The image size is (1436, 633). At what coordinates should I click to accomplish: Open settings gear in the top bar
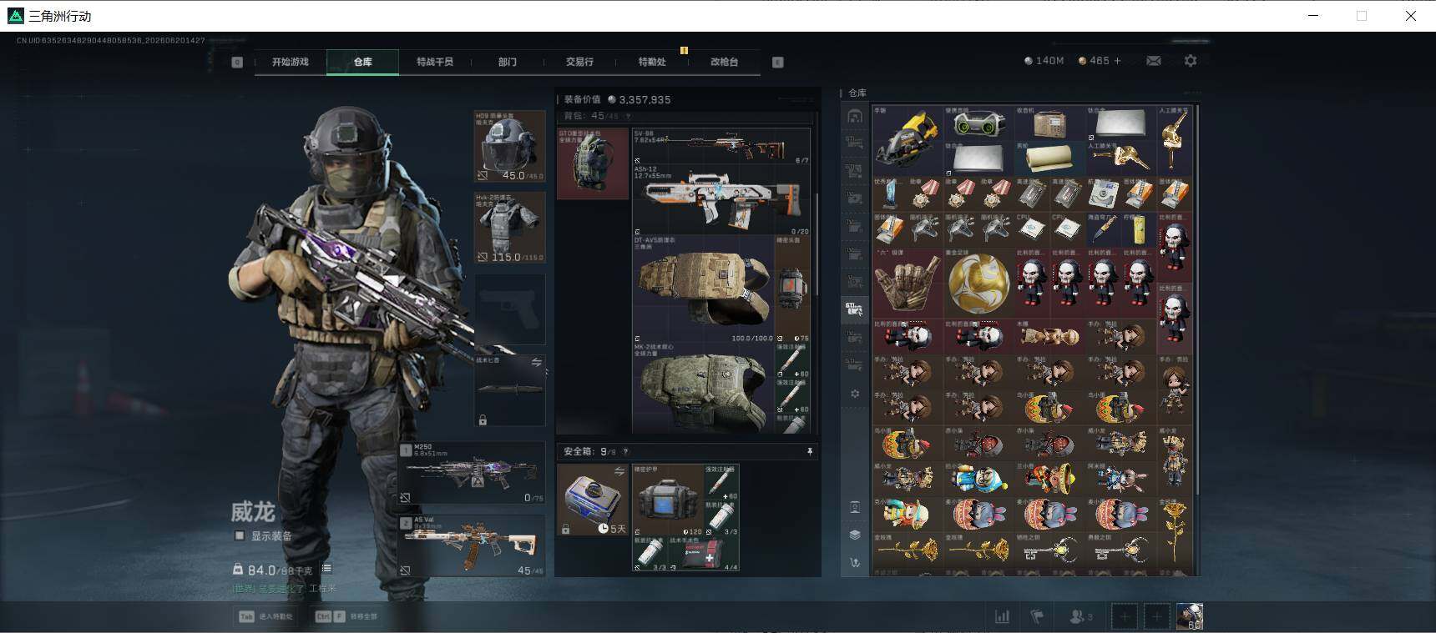(1191, 61)
